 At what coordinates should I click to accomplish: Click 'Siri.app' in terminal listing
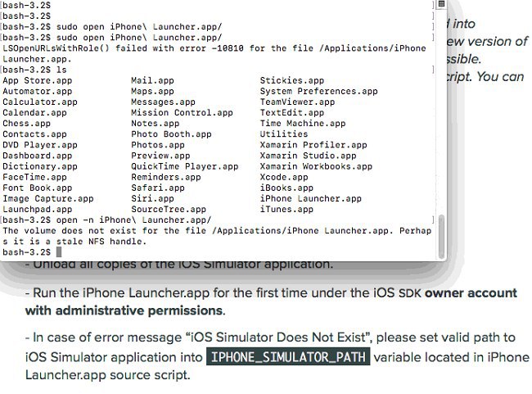[153, 199]
